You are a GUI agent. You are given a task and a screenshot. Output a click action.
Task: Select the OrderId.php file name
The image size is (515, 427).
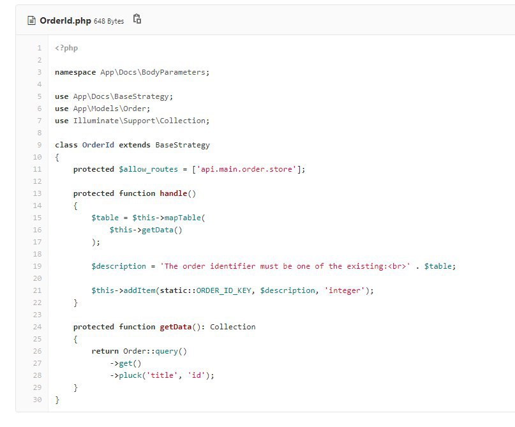[x=65, y=20]
